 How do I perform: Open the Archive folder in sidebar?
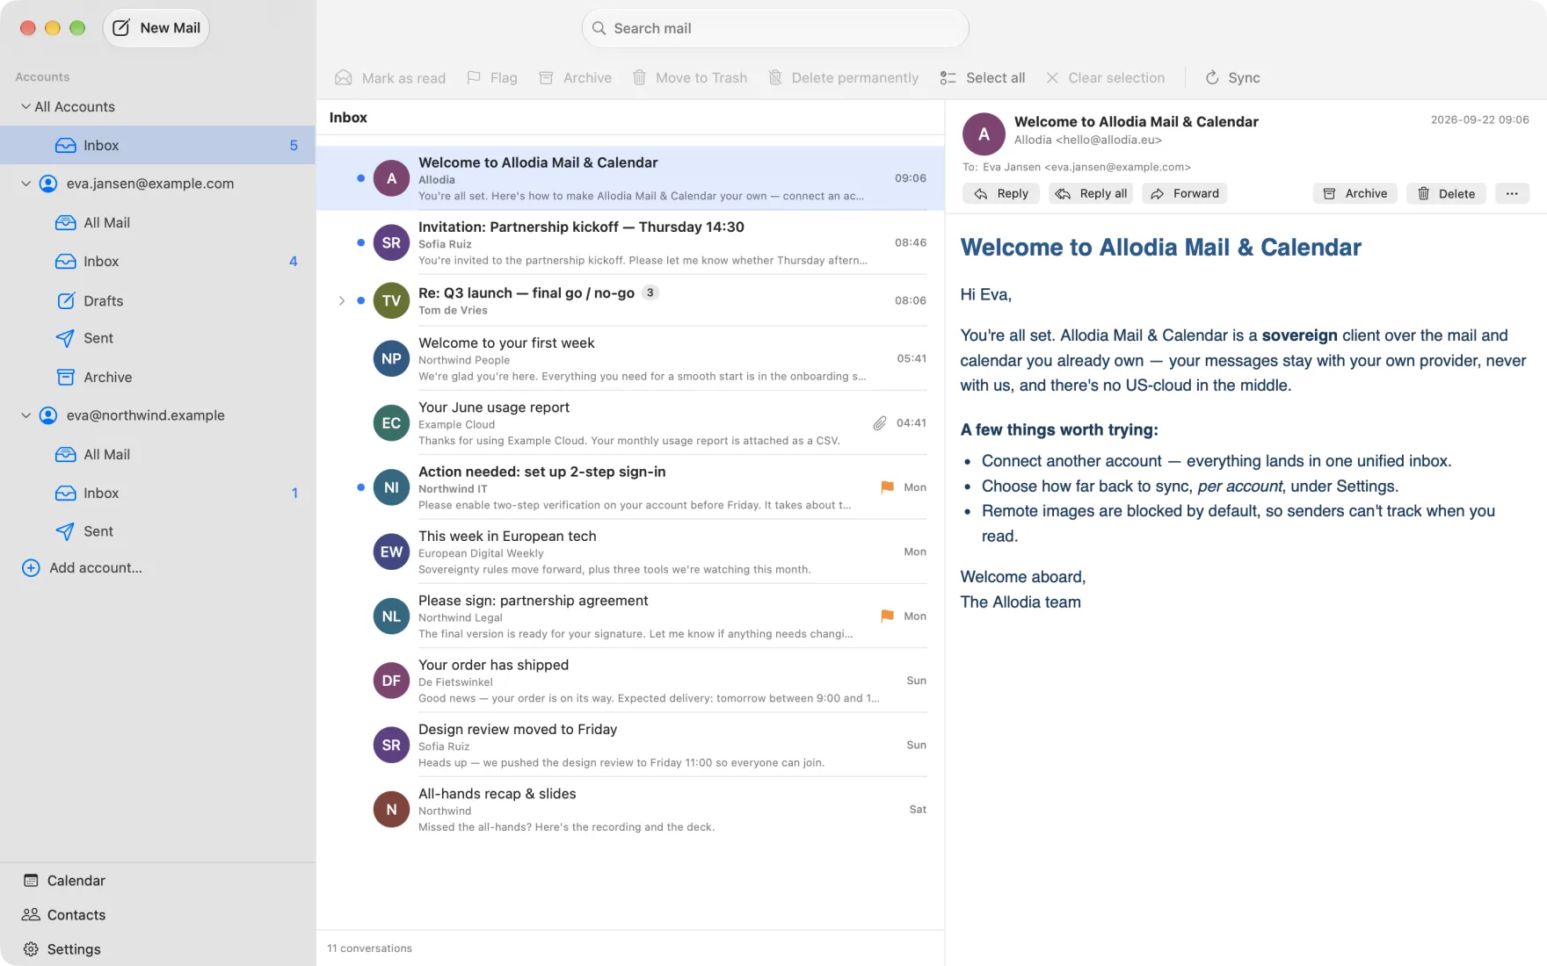(158, 377)
